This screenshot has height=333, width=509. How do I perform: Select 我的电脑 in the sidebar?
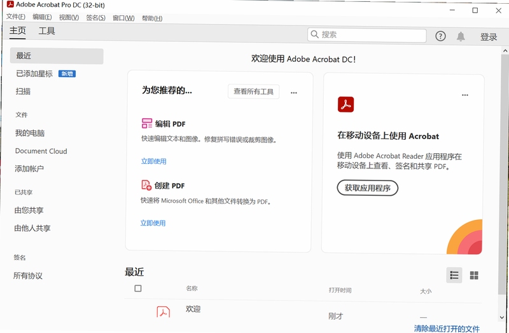coord(29,133)
